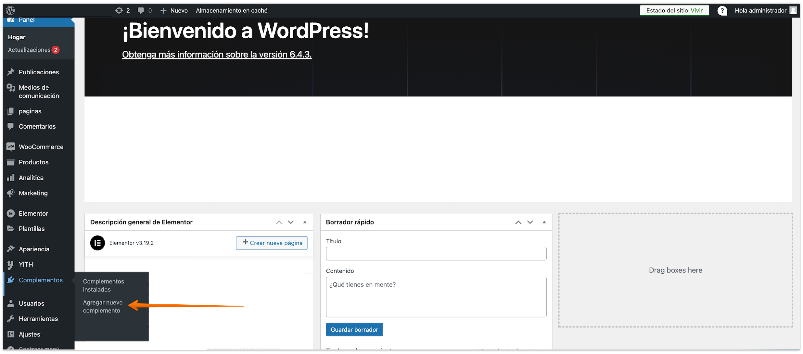Open WooCommerce from the sidebar
Screen dimensions: 803x354
[x=41, y=147]
